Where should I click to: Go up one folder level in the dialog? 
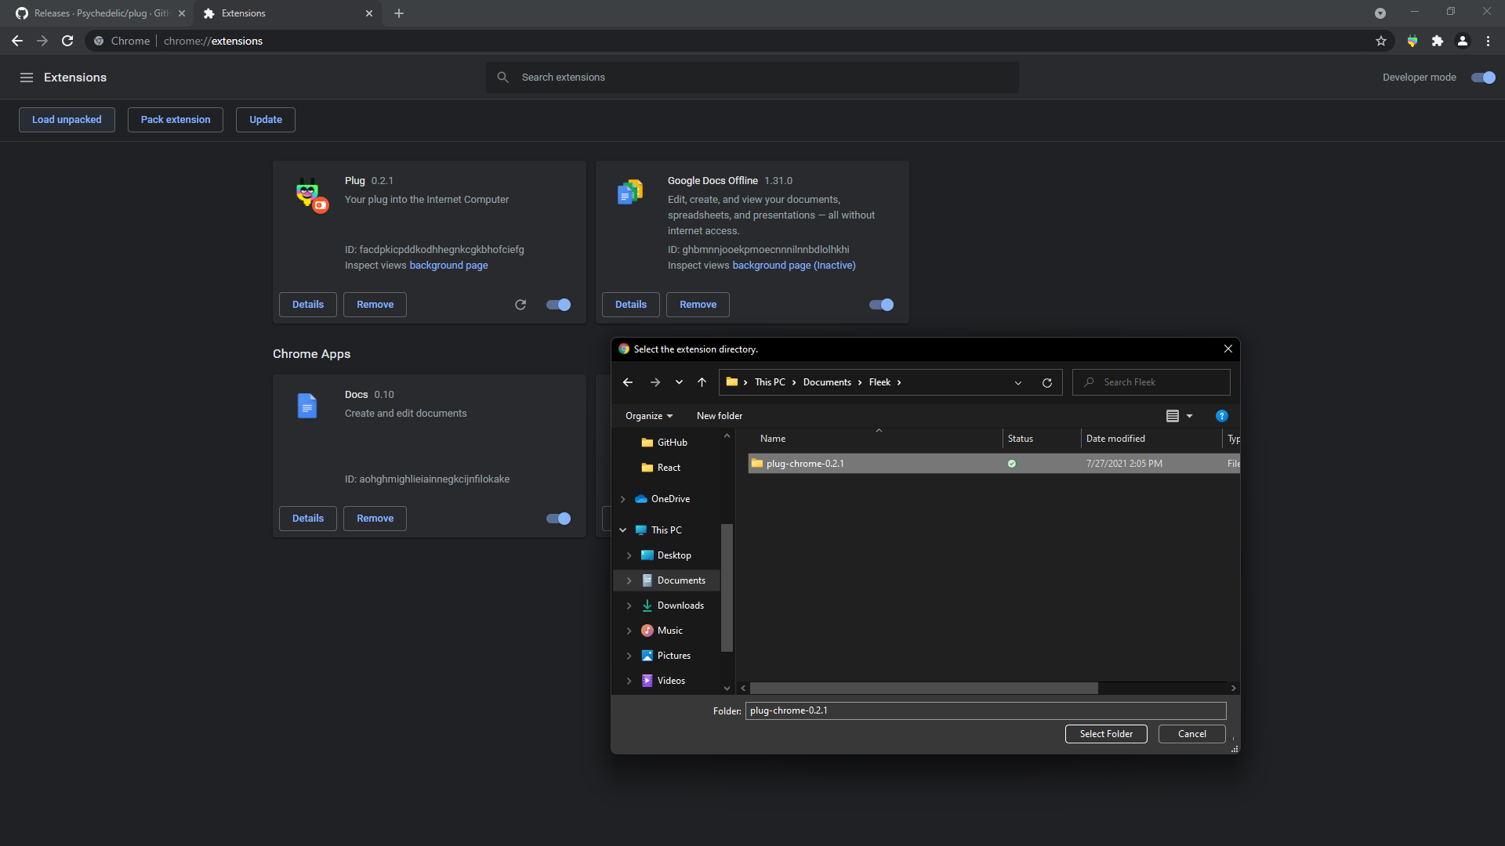702,382
